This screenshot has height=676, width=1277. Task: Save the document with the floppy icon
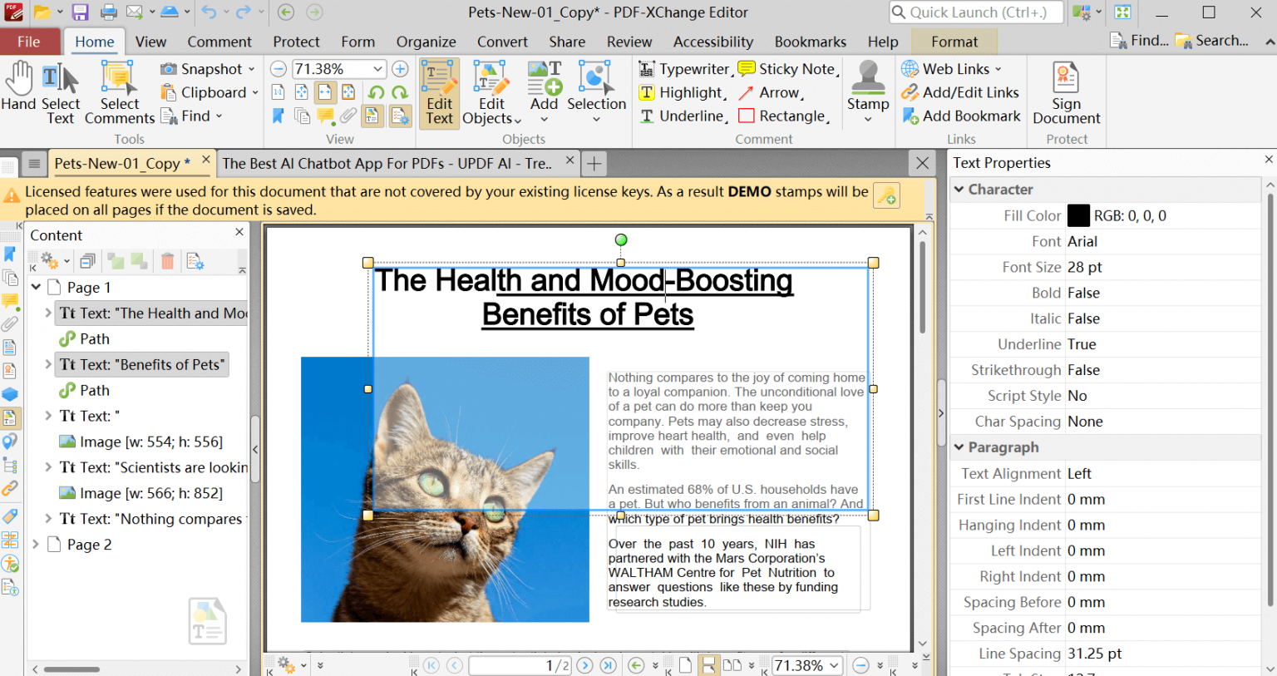click(x=80, y=12)
